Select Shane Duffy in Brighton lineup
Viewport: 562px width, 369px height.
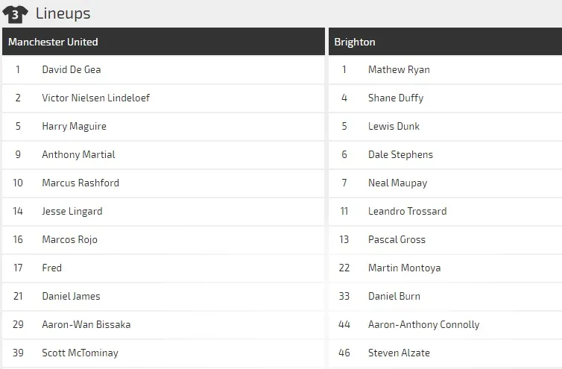[396, 98]
